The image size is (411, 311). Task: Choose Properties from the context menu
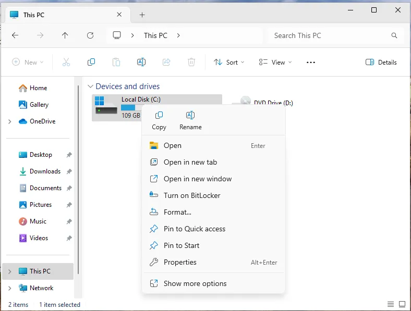180,262
